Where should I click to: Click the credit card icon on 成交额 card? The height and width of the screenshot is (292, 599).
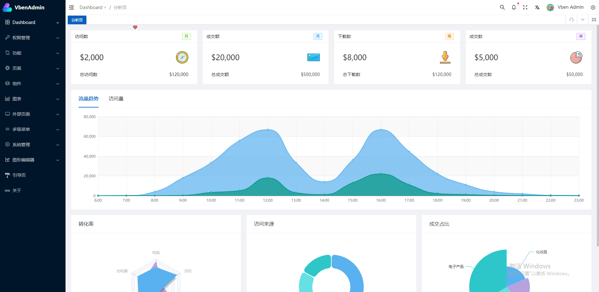pyautogui.click(x=314, y=57)
